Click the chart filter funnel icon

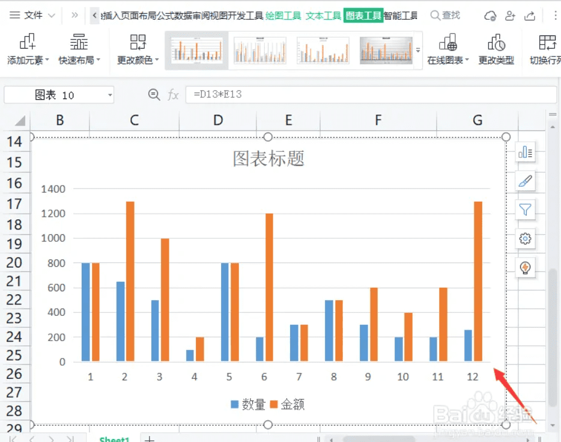(x=526, y=210)
